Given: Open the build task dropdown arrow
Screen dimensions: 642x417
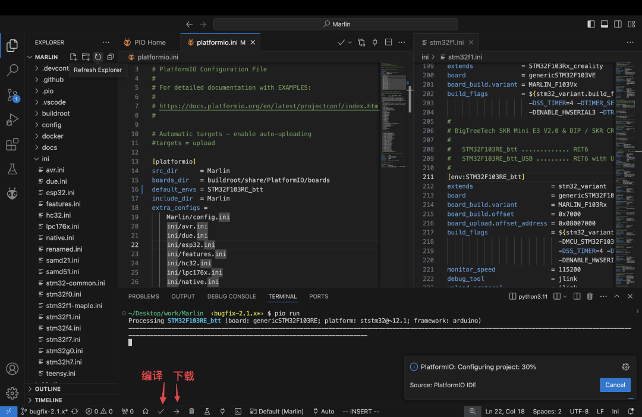Looking at the screenshot, I should 350,42.
